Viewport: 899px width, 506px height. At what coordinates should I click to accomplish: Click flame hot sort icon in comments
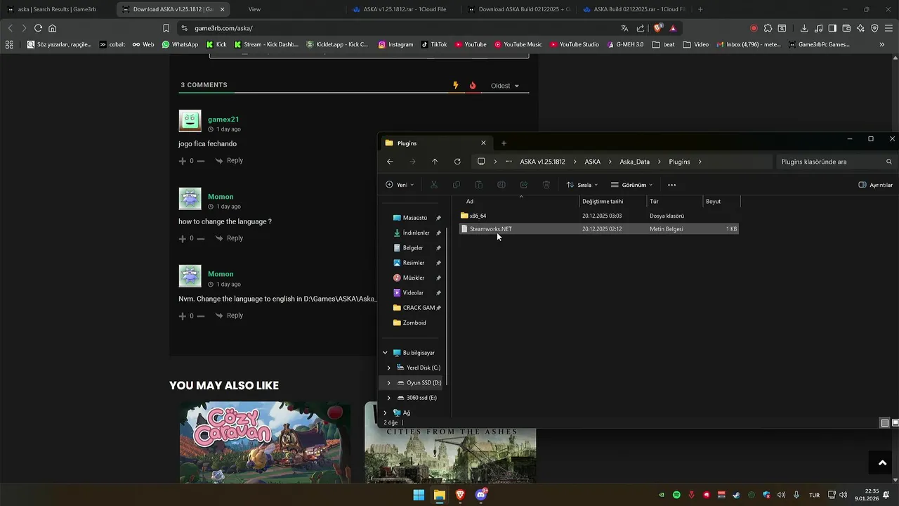coord(473,86)
